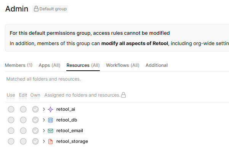This screenshot has height=157, width=229.
Task: Click the purple sparkle icon for retool_ai
Action: coord(50,109)
